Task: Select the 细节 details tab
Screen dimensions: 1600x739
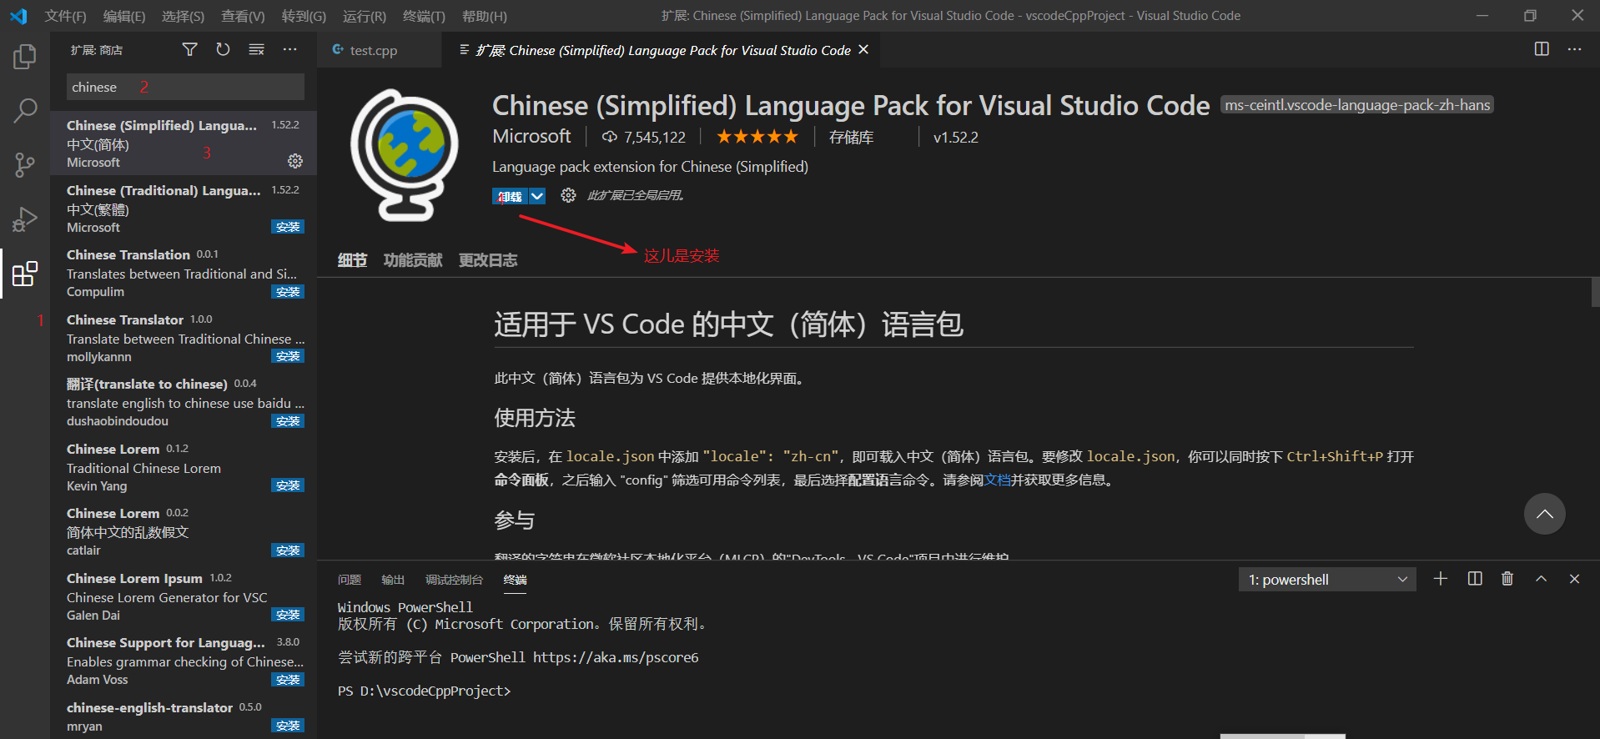Action: (352, 260)
